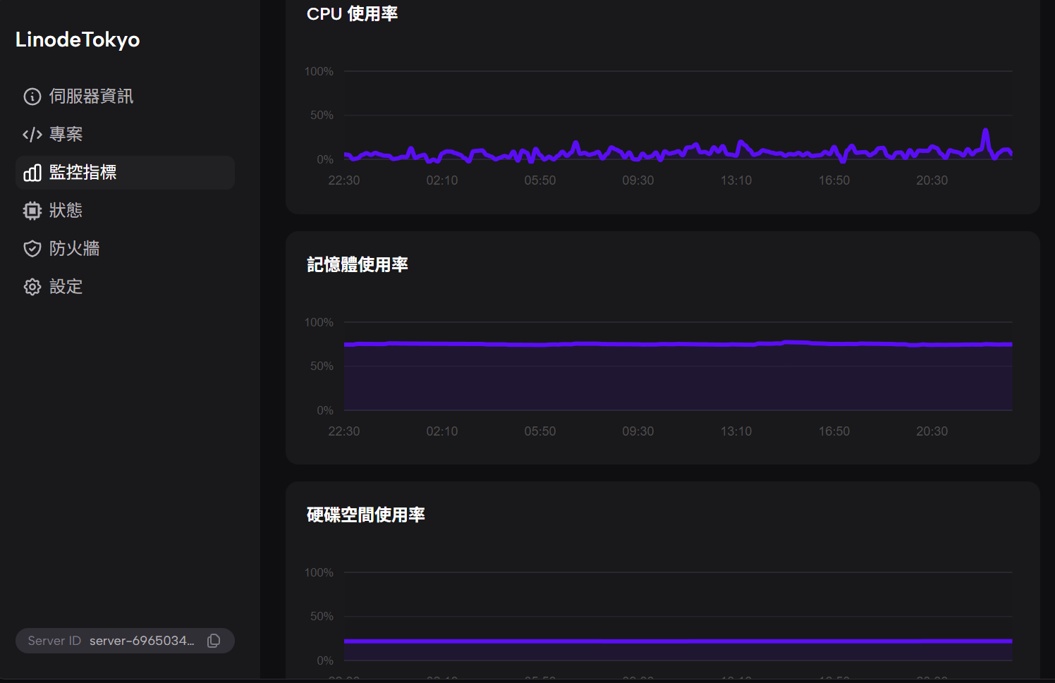Open the 狀態 page
The image size is (1055, 683).
(x=66, y=211)
